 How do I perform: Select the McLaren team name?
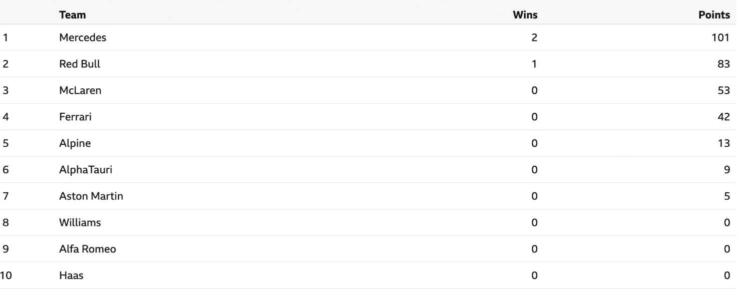(x=80, y=90)
